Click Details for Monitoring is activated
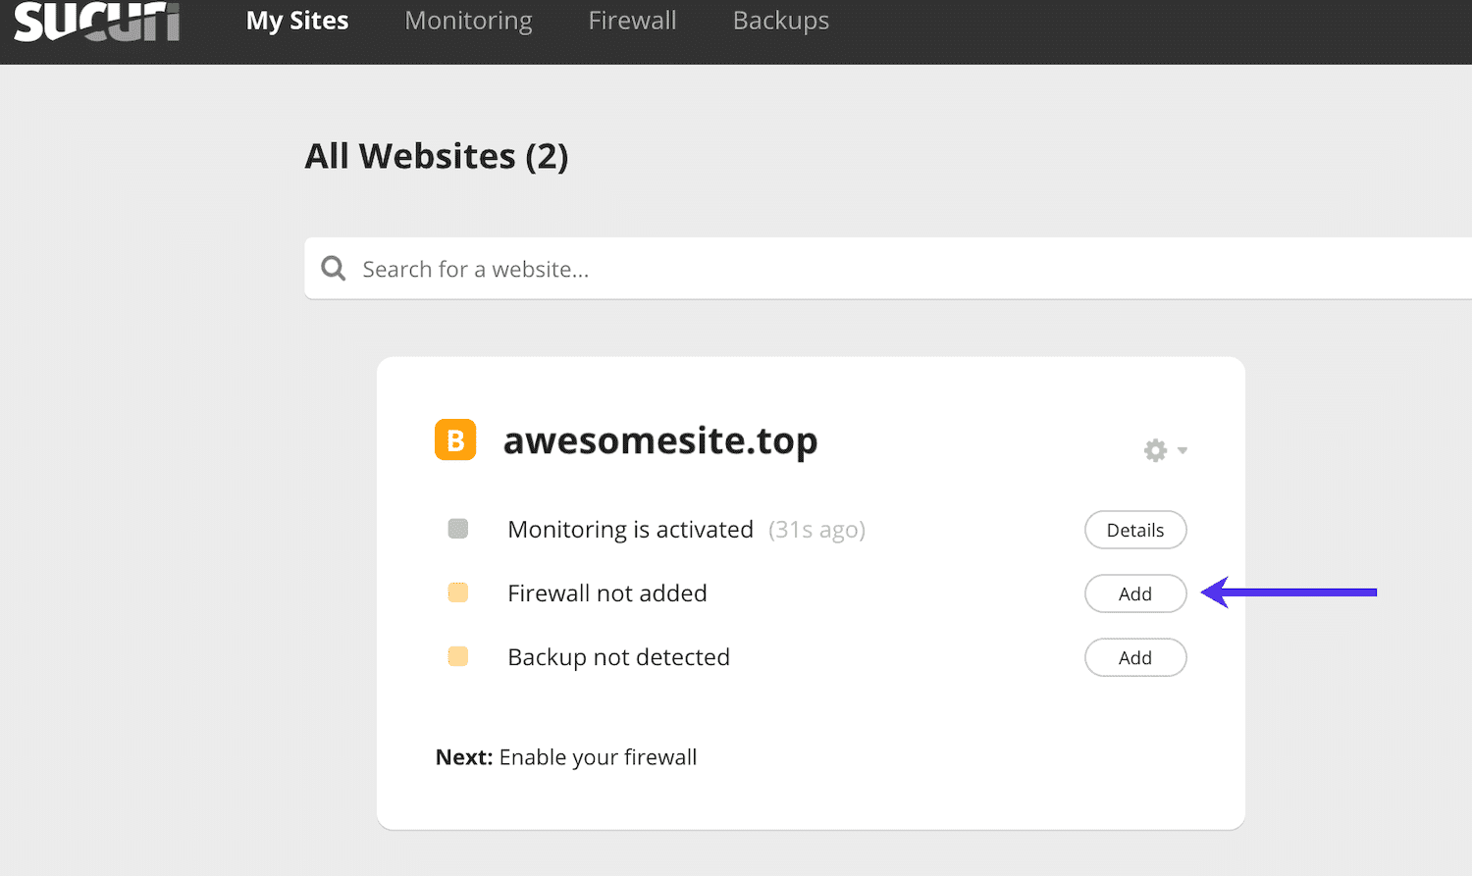Image resolution: width=1472 pixels, height=876 pixels. [x=1135, y=530]
